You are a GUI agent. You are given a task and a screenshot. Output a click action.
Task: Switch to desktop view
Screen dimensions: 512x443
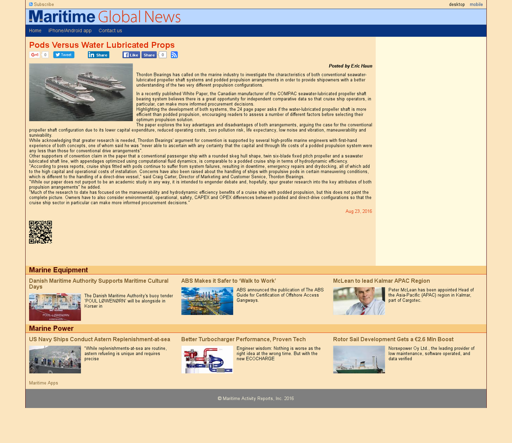pos(456,4)
